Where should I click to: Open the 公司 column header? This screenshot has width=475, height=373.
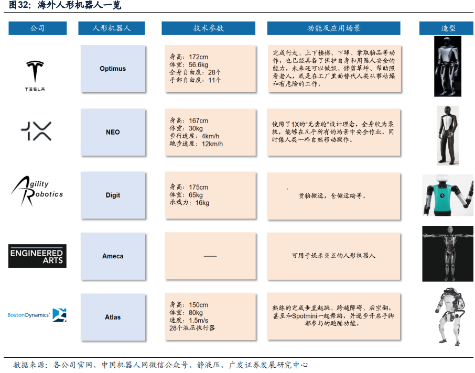click(37, 28)
